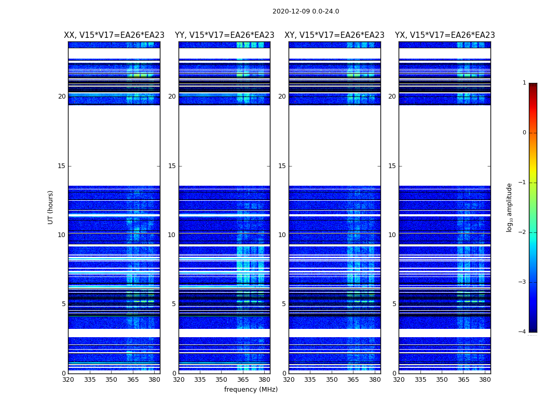Click the UT (hours) axis label
545x415 pixels.
tap(50, 208)
